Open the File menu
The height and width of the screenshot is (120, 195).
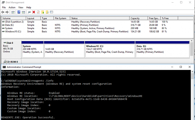pos(4,8)
